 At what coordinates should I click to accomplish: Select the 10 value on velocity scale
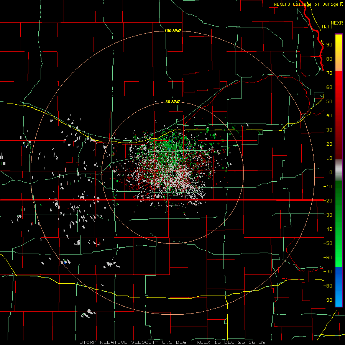click(329, 158)
